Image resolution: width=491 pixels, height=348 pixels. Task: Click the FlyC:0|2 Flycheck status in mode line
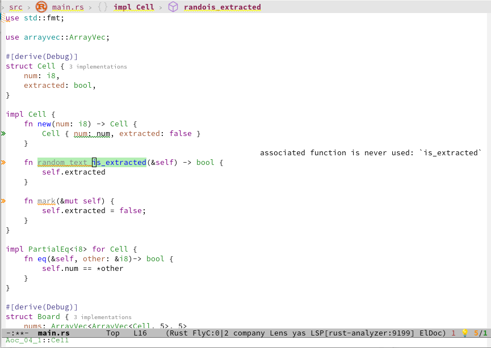(x=211, y=333)
